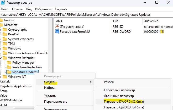The width and height of the screenshot is (173, 110).
Task: Select the Realtek tree item
Action: (x=5, y=81)
